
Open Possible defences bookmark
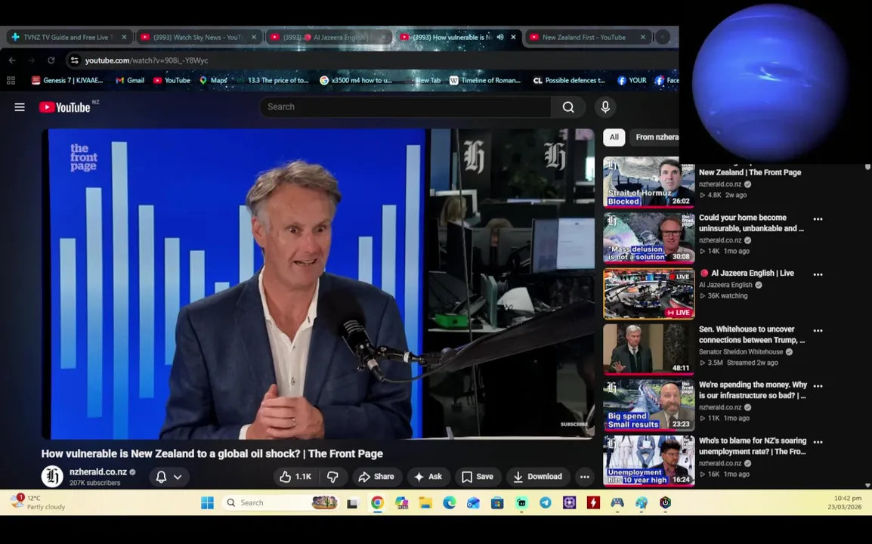coord(569,80)
